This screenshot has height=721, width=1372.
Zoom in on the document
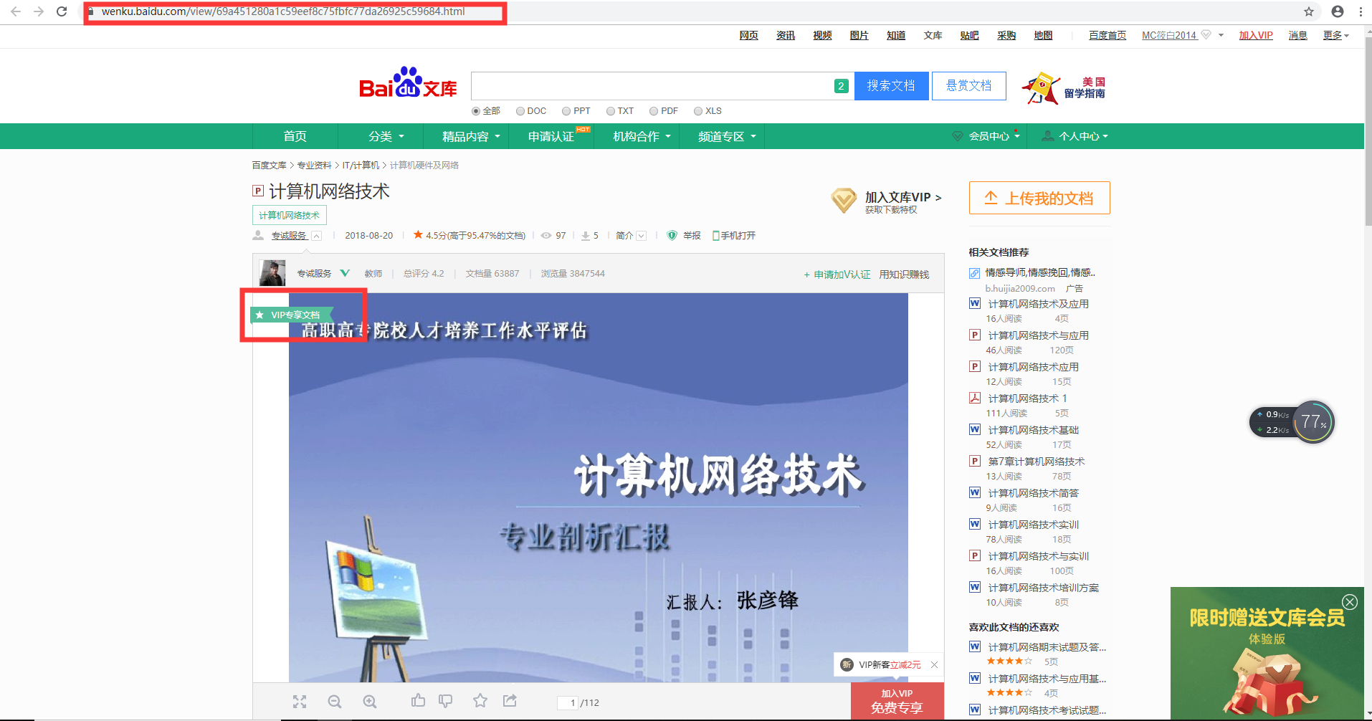[370, 702]
